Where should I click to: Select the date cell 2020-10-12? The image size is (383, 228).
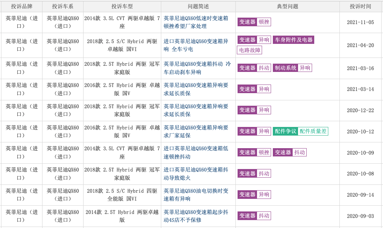click(360, 132)
